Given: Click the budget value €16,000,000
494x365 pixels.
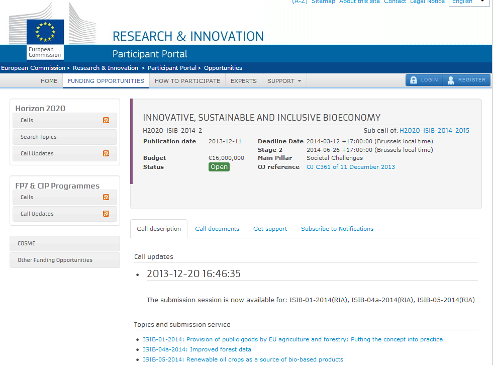Looking at the screenshot, I should point(226,158).
